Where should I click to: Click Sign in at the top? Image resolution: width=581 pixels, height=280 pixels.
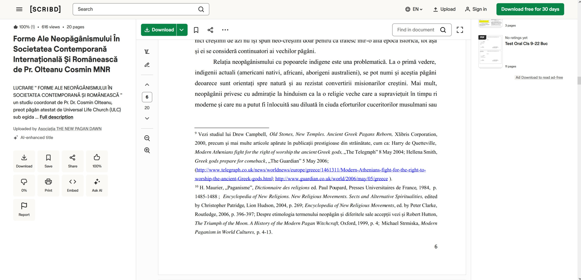coord(476,9)
